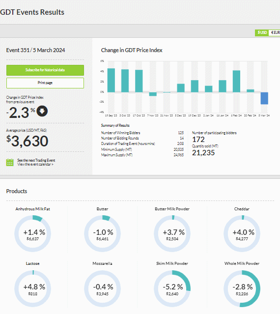Open the Butter Milk Powder donut chart
This screenshot has height=314, width=280.
coord(172,233)
